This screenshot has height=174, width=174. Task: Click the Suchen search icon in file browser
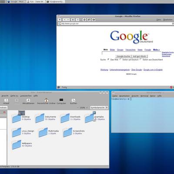(x=74, y=100)
